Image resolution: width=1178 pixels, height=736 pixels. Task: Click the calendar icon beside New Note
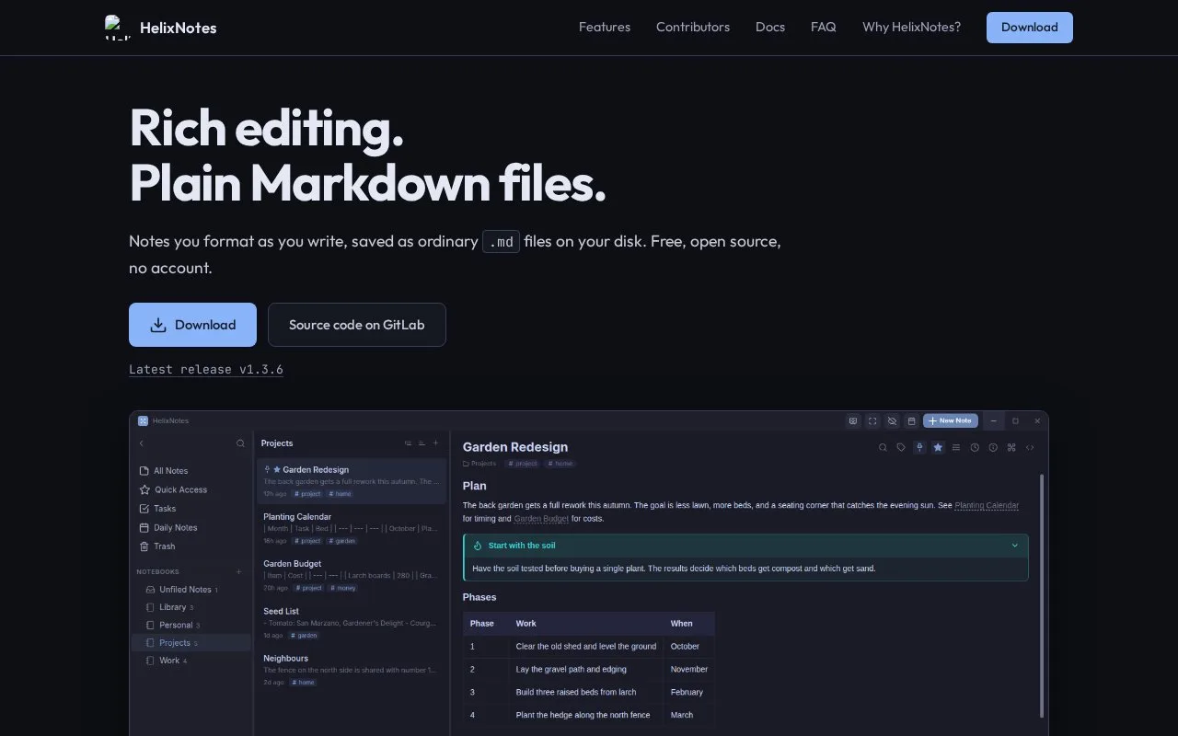pyautogui.click(x=911, y=420)
